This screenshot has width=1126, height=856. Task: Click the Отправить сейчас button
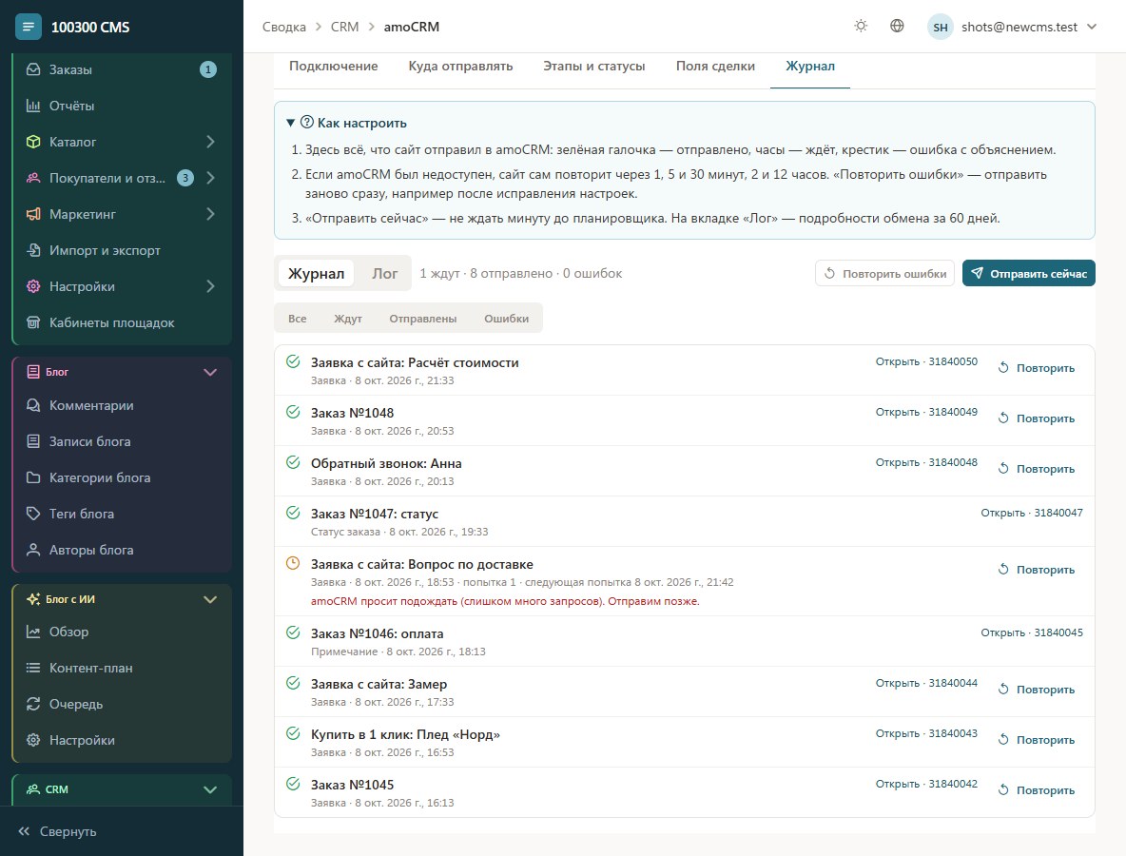(x=1028, y=273)
